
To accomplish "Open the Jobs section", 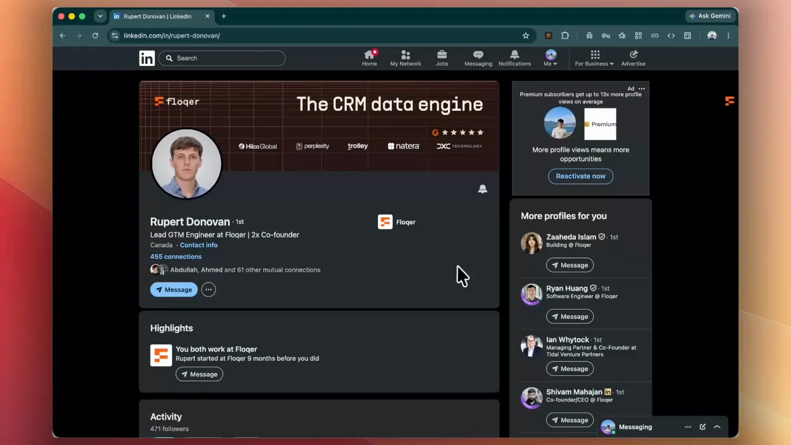I will click(442, 58).
